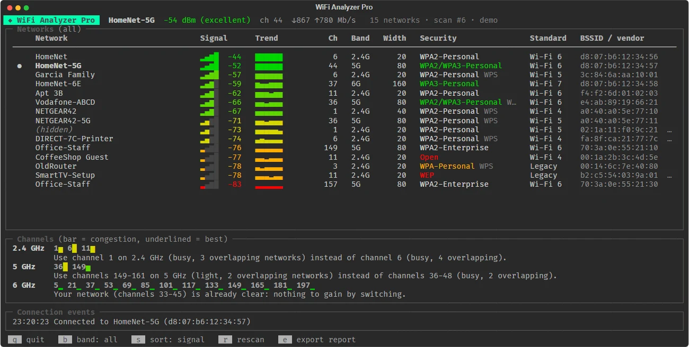Click the Standard column header
Image resolution: width=689 pixels, height=347 pixels.
pos(548,38)
